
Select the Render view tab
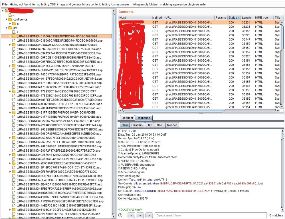point(172,125)
